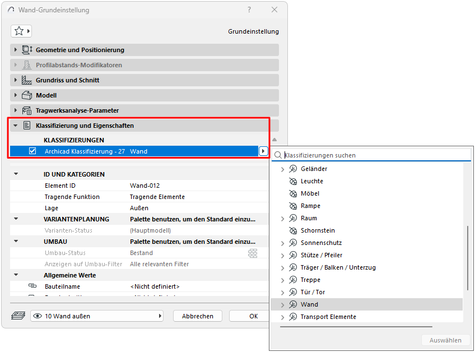This screenshot has height=352, width=475.
Task: Click the Geländer classification icon
Action: (x=293, y=169)
